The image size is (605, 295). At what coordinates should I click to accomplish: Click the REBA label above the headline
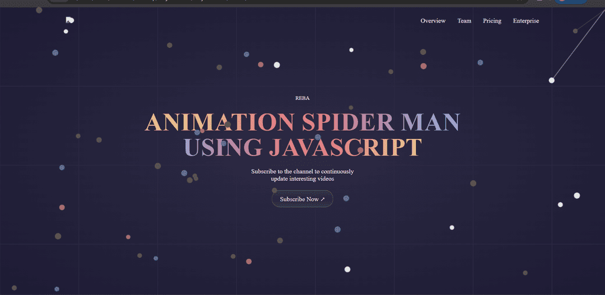point(302,98)
